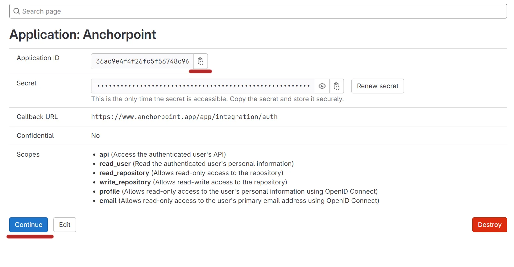Click the Renew secret button
The width and height of the screenshot is (514, 267).
tap(378, 86)
